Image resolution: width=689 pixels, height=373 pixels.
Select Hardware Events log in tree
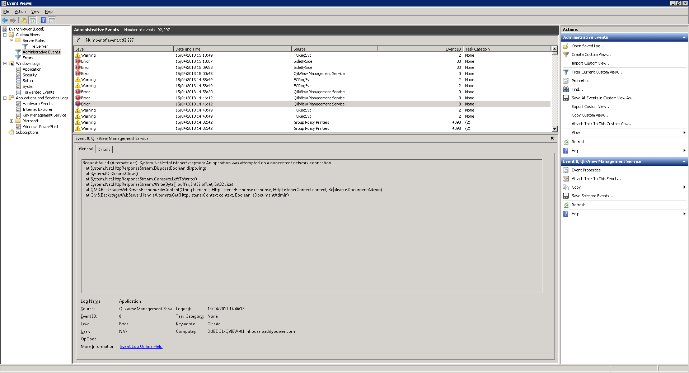37,104
